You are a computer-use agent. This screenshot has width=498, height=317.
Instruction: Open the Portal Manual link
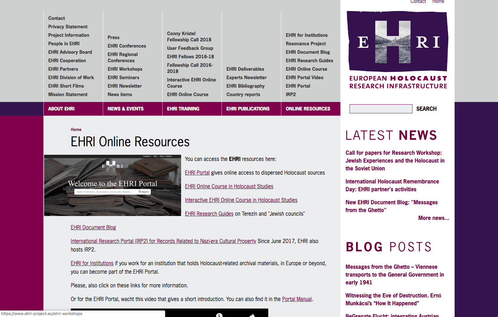point(297,299)
